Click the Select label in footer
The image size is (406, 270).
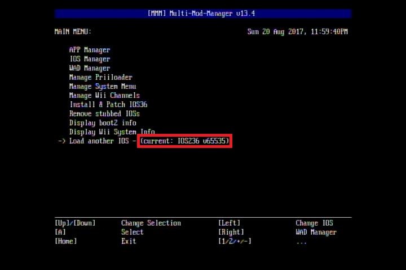click(x=133, y=232)
